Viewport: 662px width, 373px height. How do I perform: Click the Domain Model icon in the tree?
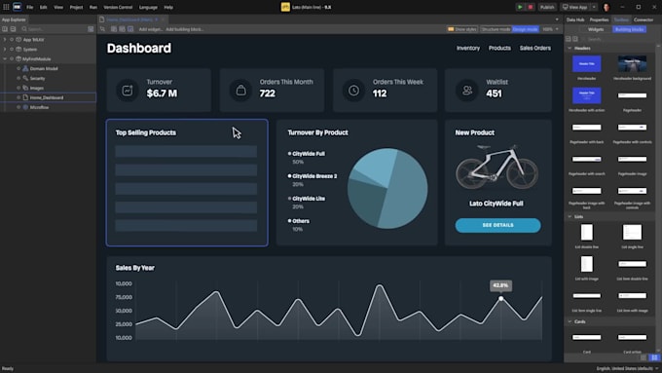25,68
